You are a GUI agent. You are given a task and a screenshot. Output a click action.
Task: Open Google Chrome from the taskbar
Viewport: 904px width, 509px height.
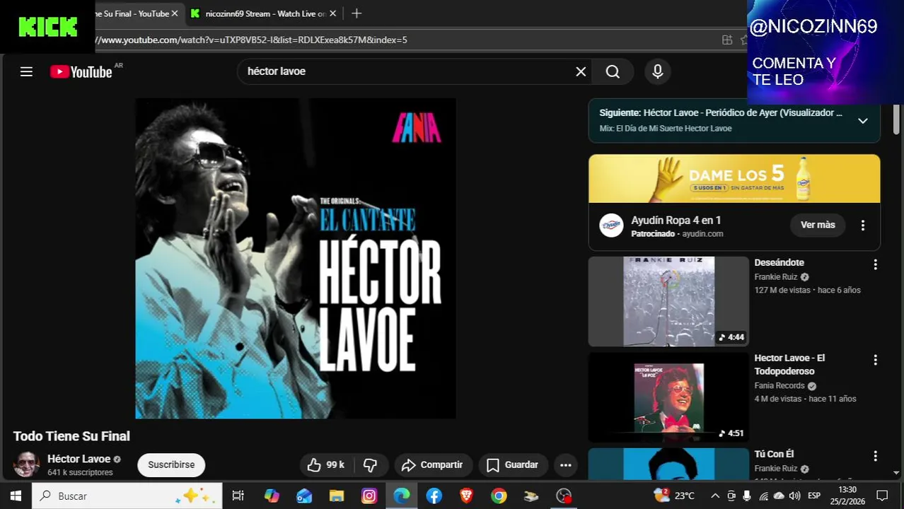tap(499, 496)
